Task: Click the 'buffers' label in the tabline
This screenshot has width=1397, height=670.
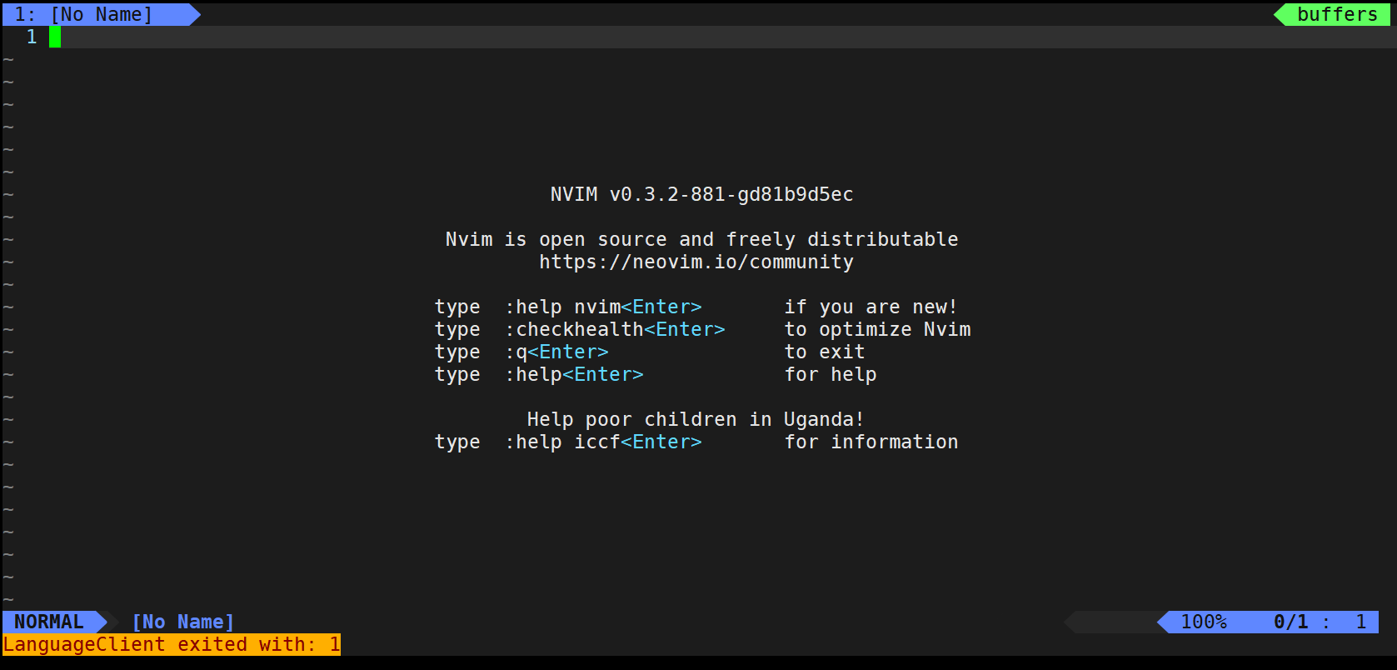Action: click(1337, 14)
